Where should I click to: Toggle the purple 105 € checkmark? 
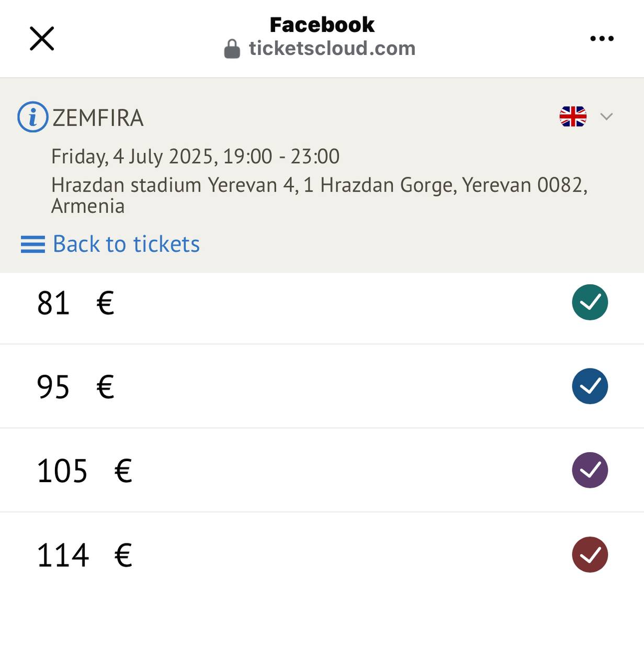pos(590,470)
